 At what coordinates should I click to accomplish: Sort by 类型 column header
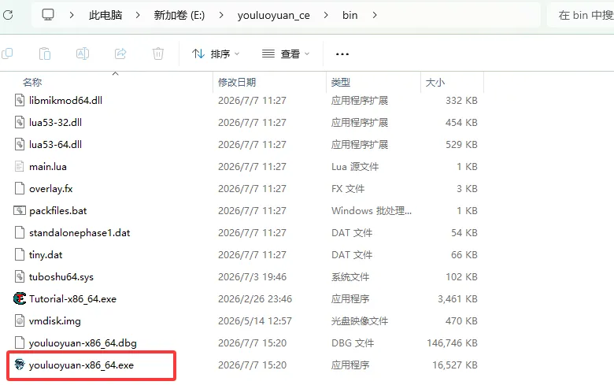[340, 82]
